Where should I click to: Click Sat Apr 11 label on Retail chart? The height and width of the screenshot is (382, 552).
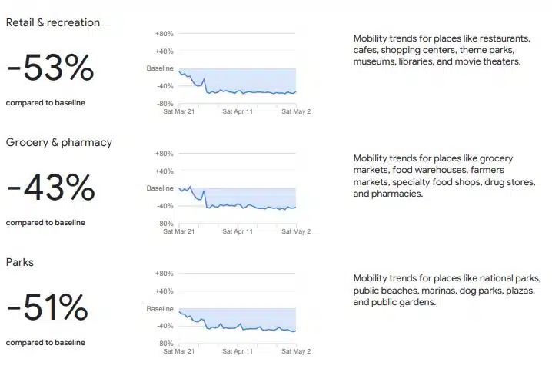tap(238, 111)
